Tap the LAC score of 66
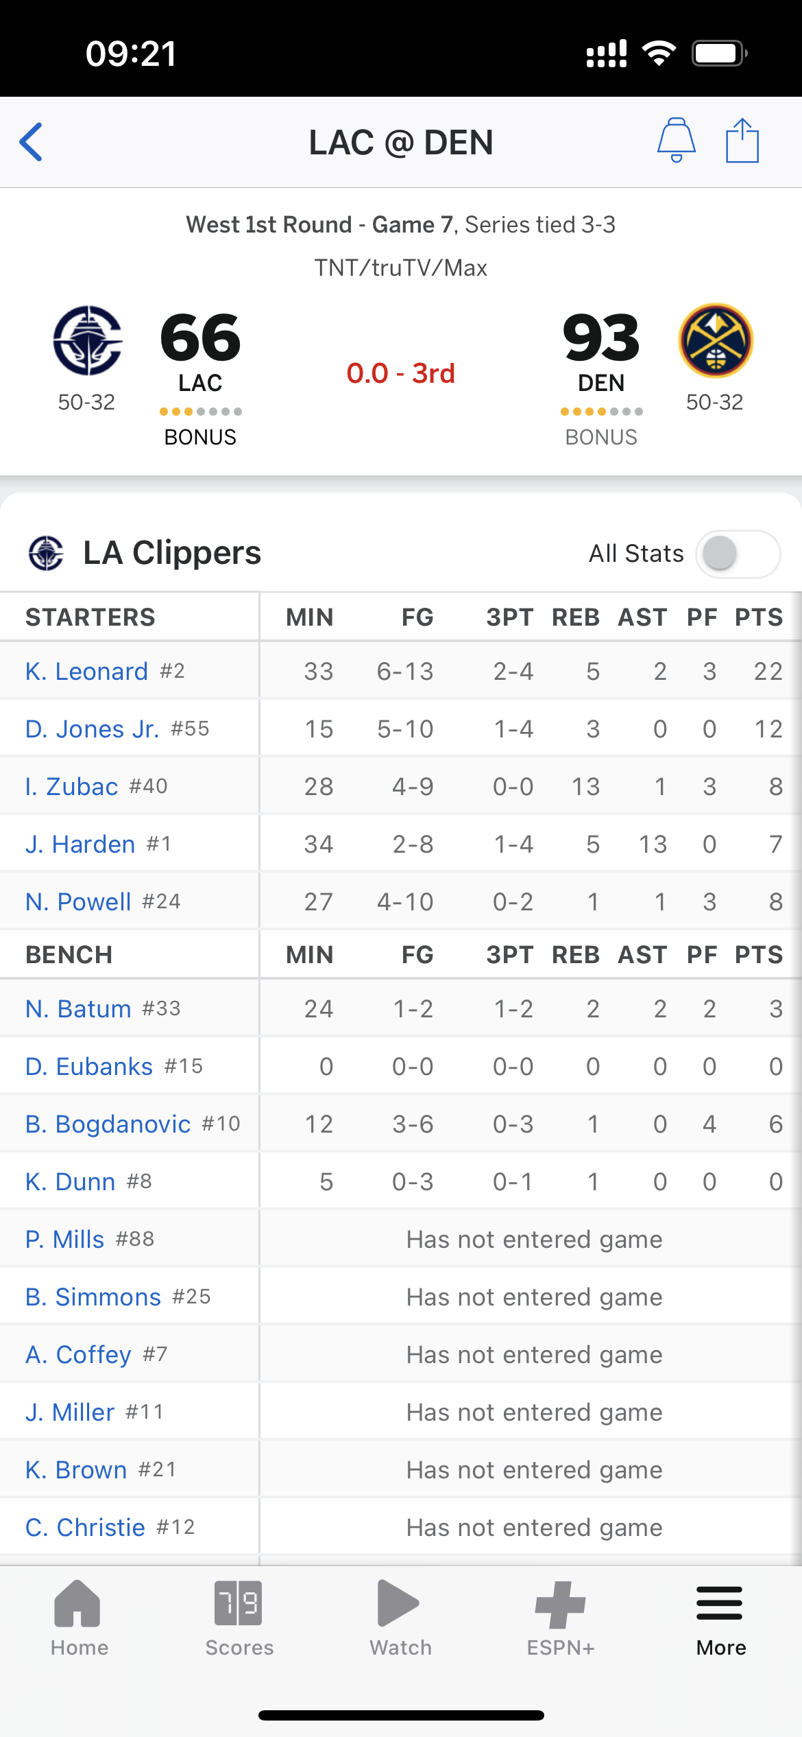 [x=200, y=338]
